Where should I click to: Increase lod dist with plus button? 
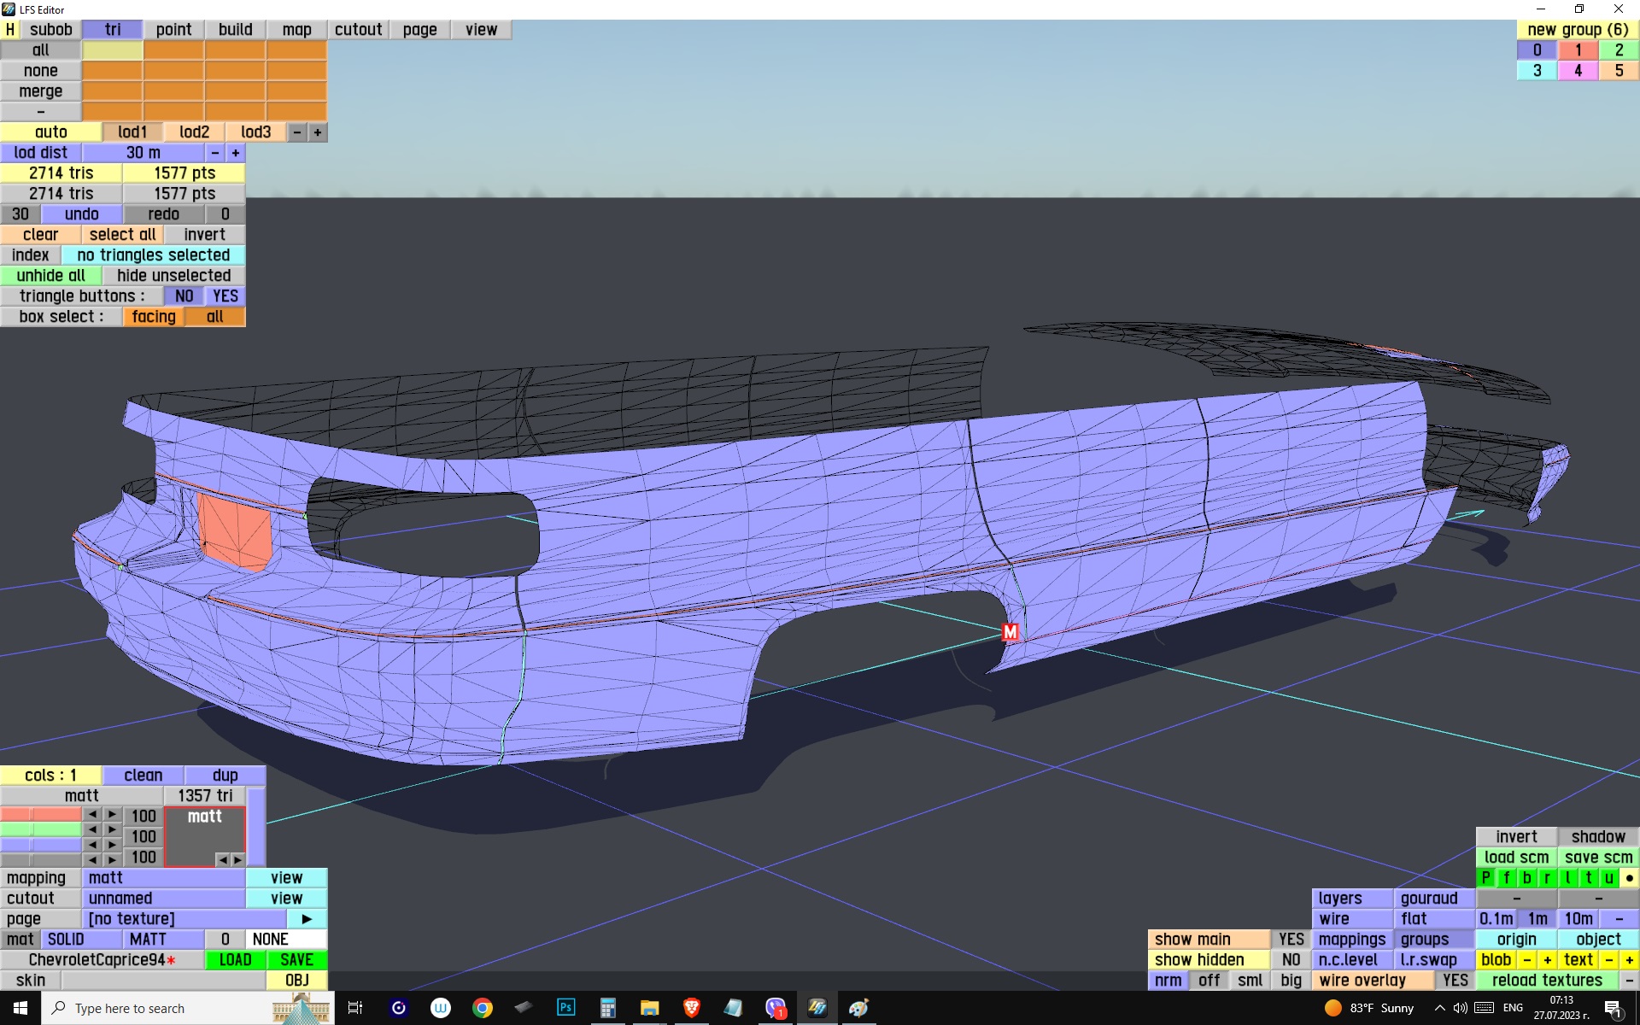coord(236,153)
